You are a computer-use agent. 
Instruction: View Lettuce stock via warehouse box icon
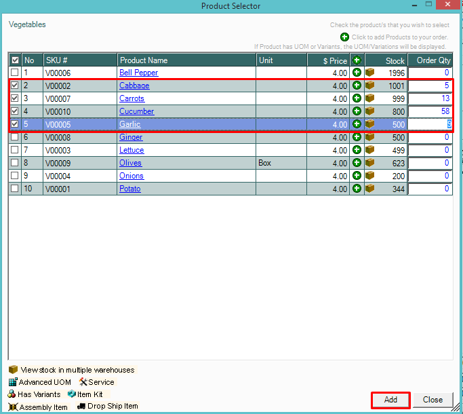[370, 150]
